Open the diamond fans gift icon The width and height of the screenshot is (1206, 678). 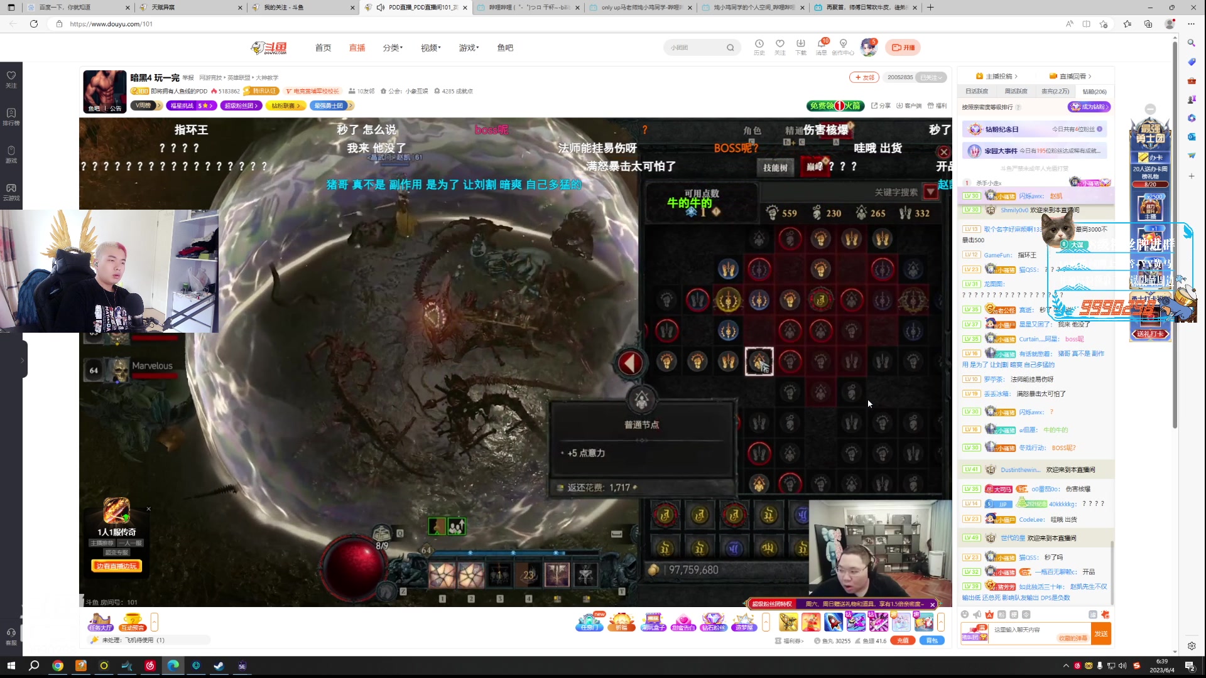(713, 621)
